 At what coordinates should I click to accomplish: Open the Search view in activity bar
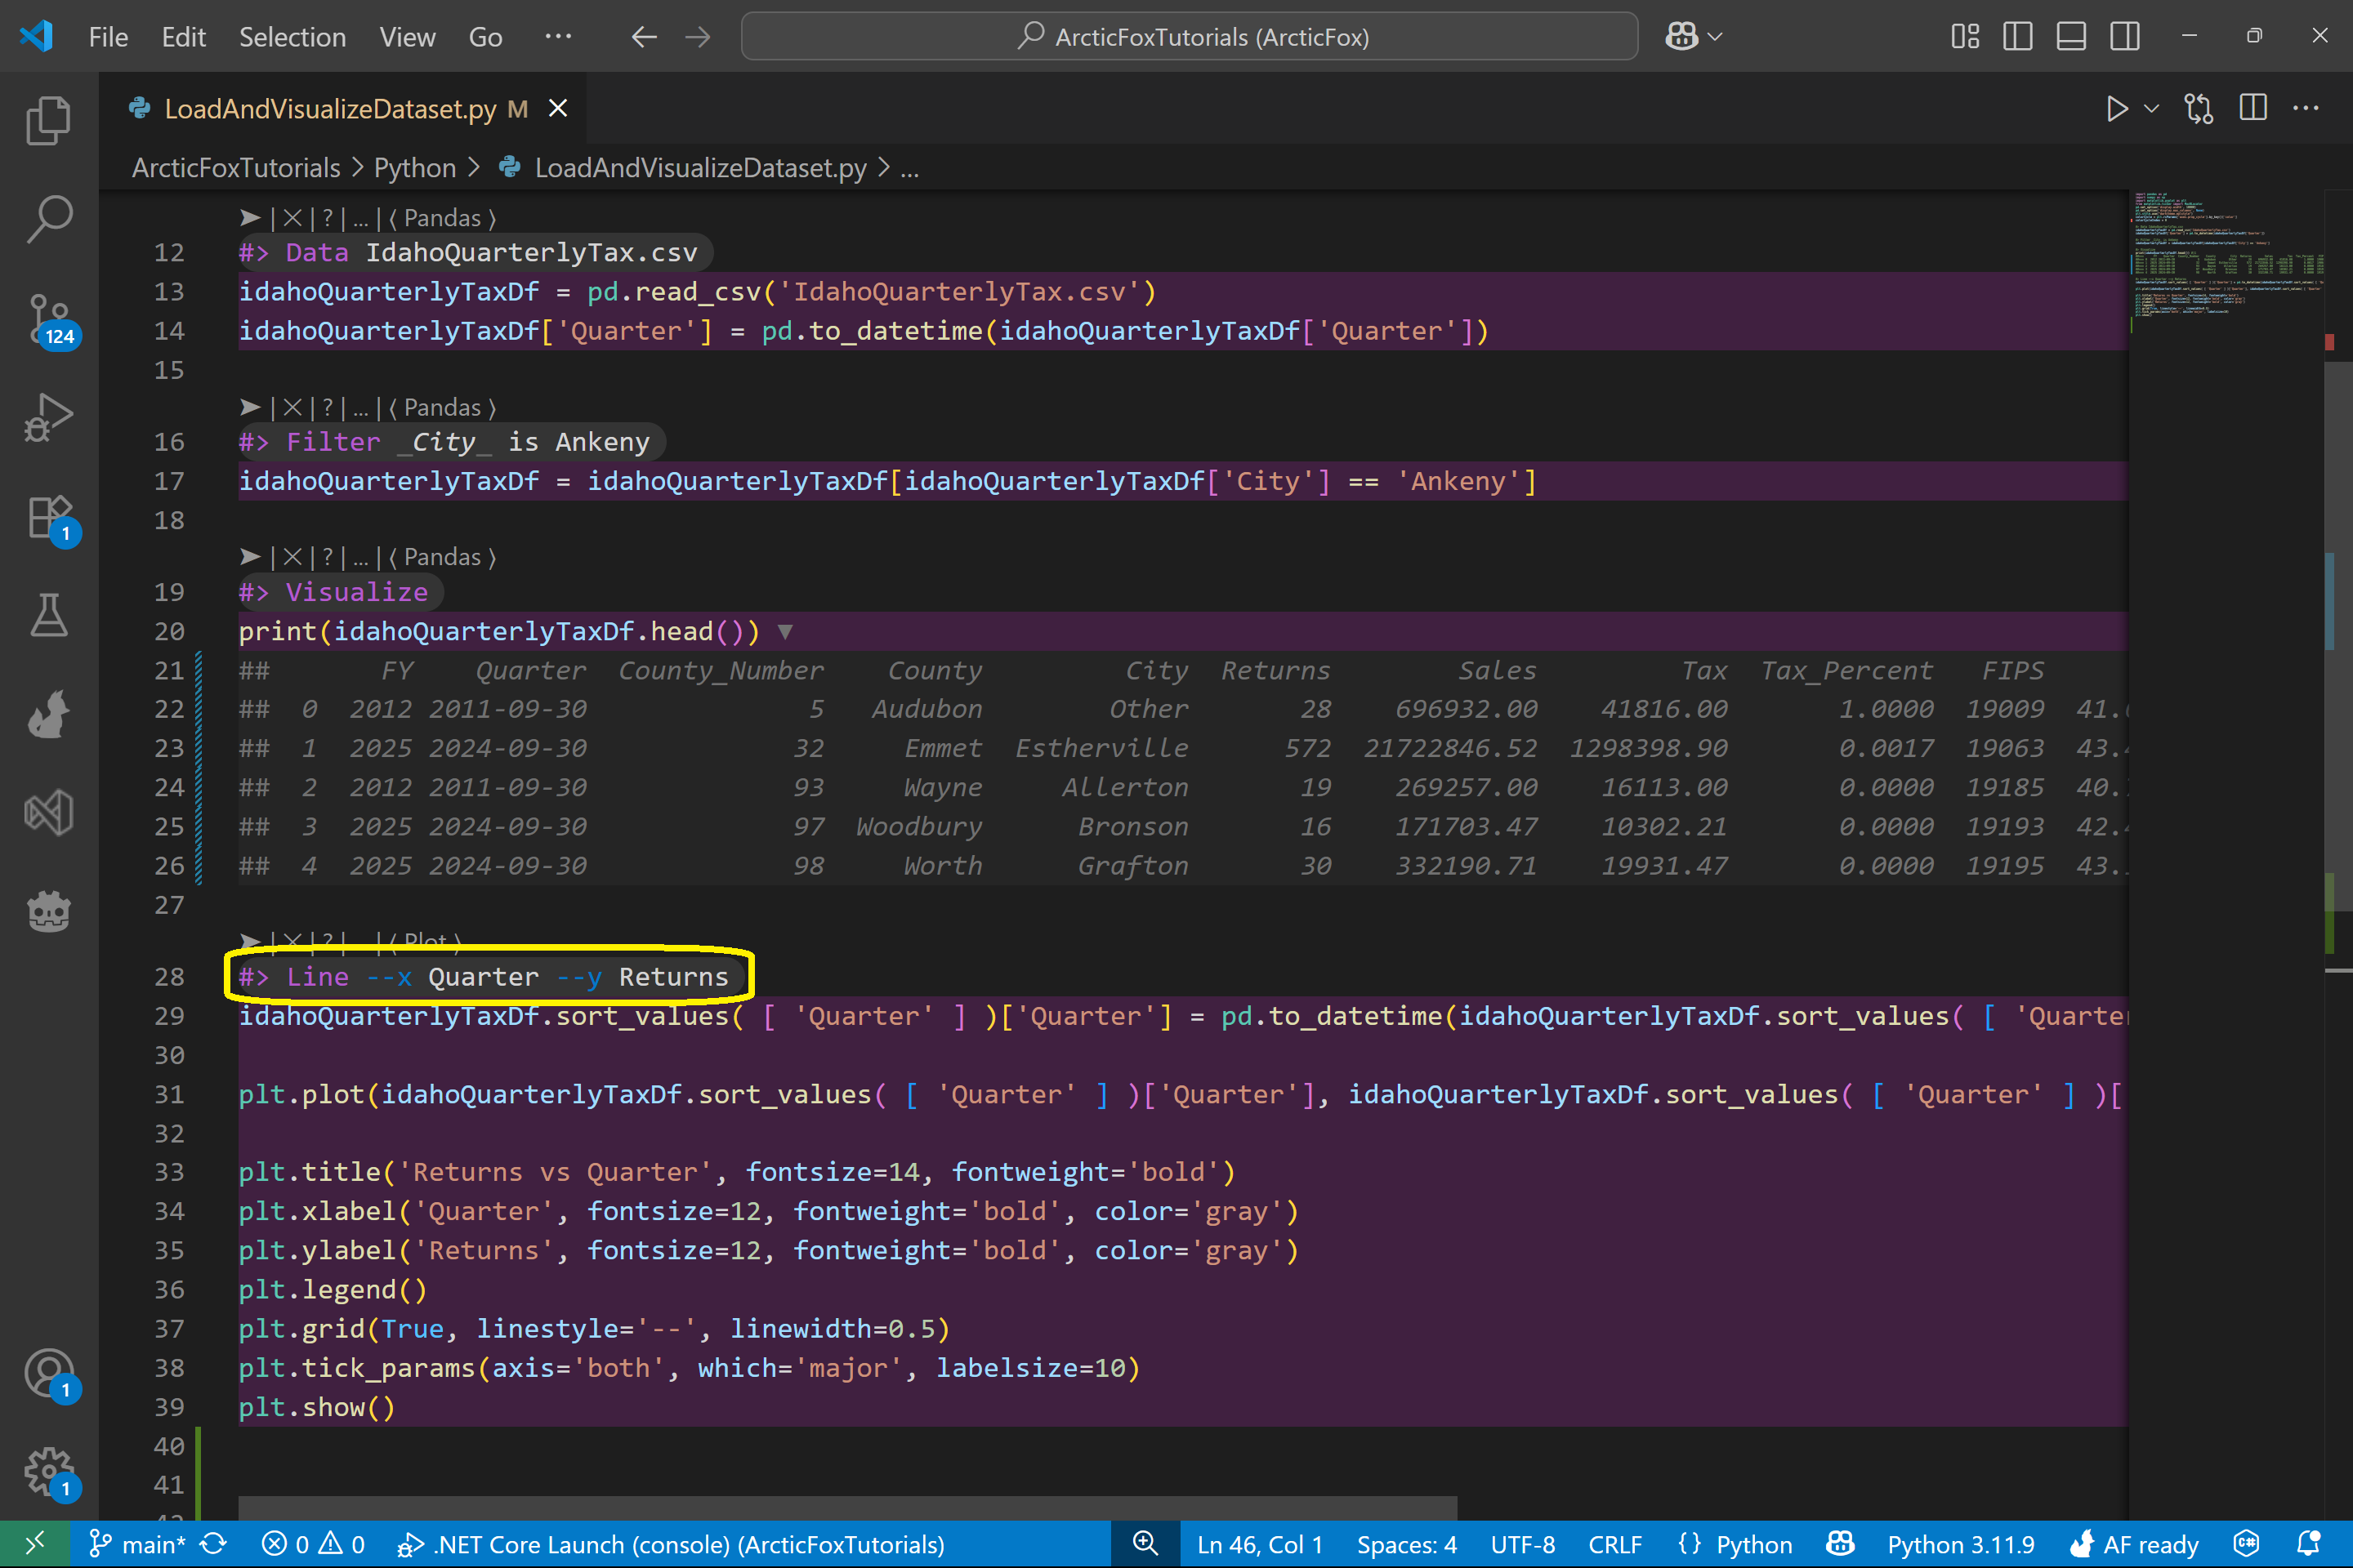(48, 219)
